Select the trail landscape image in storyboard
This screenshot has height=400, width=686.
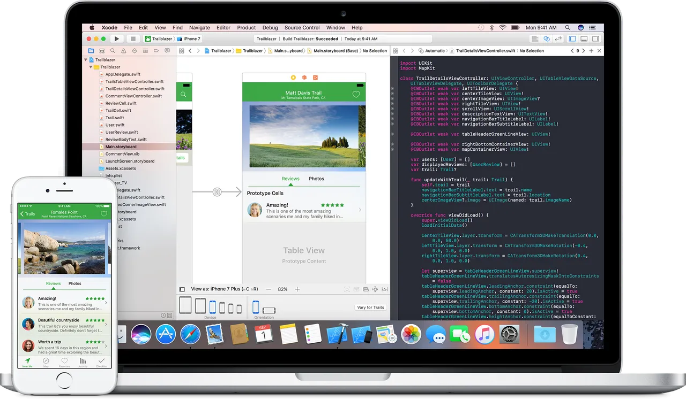click(x=304, y=136)
